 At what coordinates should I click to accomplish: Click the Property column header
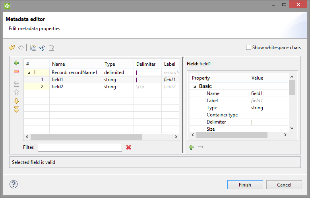219,78
